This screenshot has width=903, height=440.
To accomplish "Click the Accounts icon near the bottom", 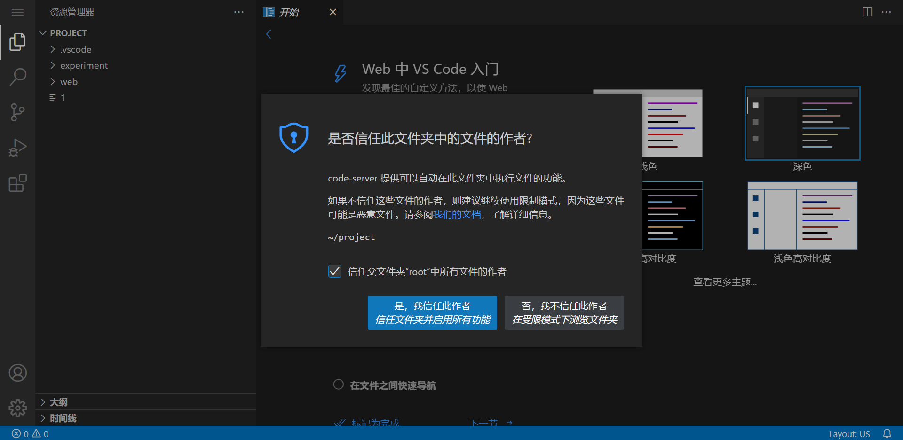I will [x=17, y=373].
